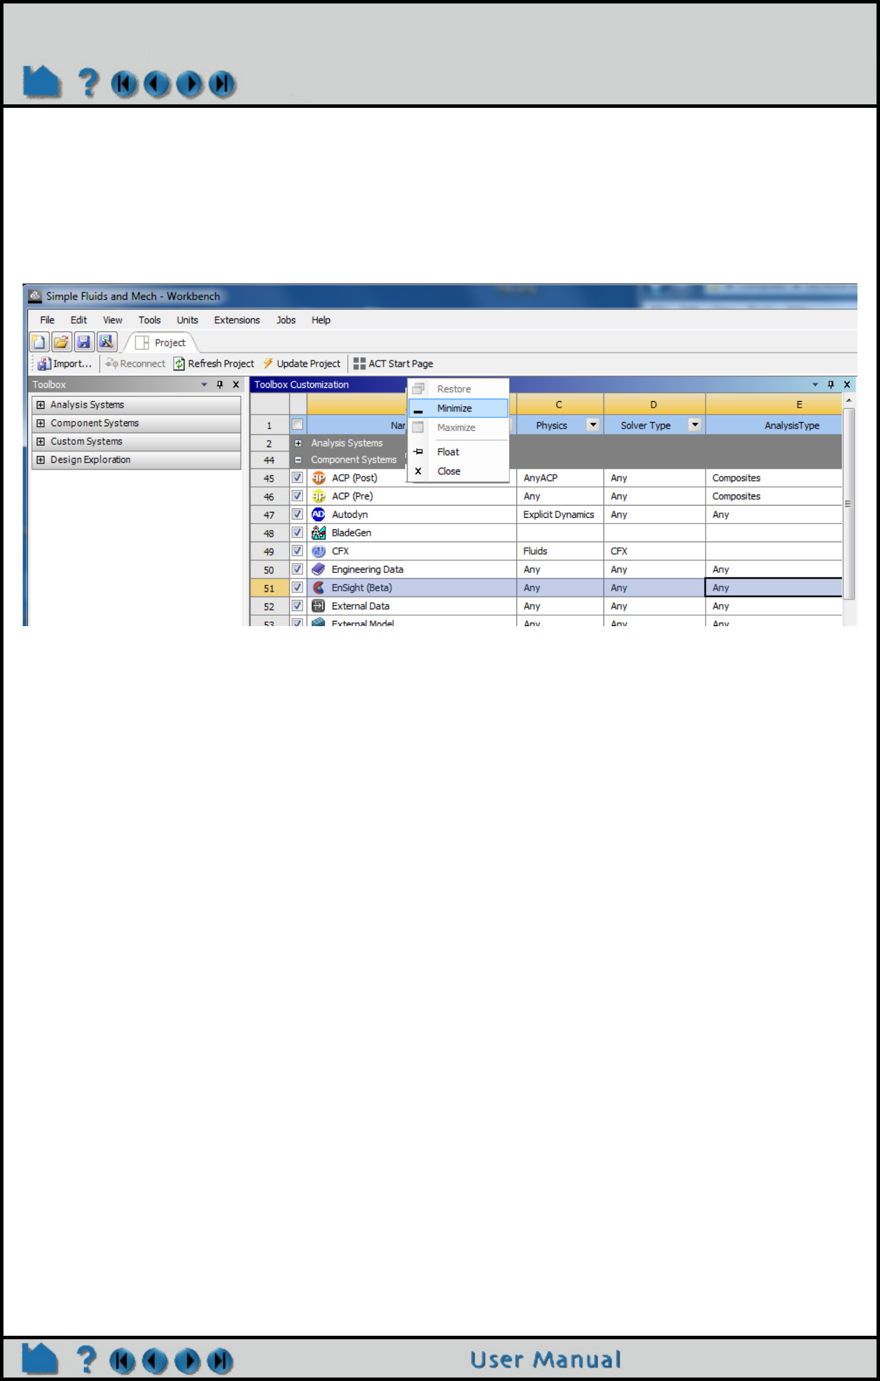Click the New project toolbar icon

39,342
